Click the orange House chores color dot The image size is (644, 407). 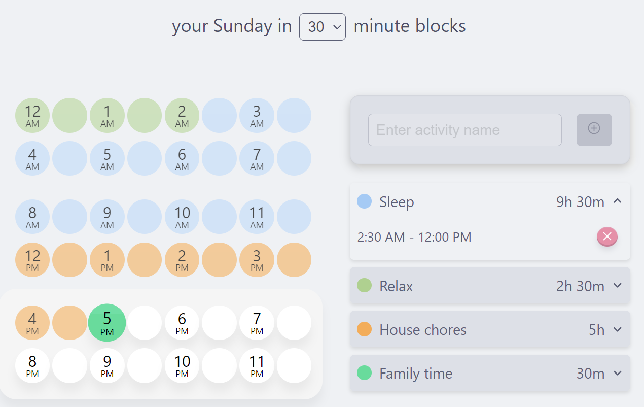pos(364,330)
